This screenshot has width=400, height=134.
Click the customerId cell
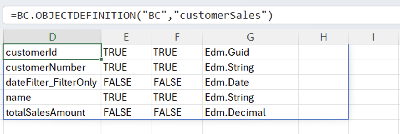(52, 52)
